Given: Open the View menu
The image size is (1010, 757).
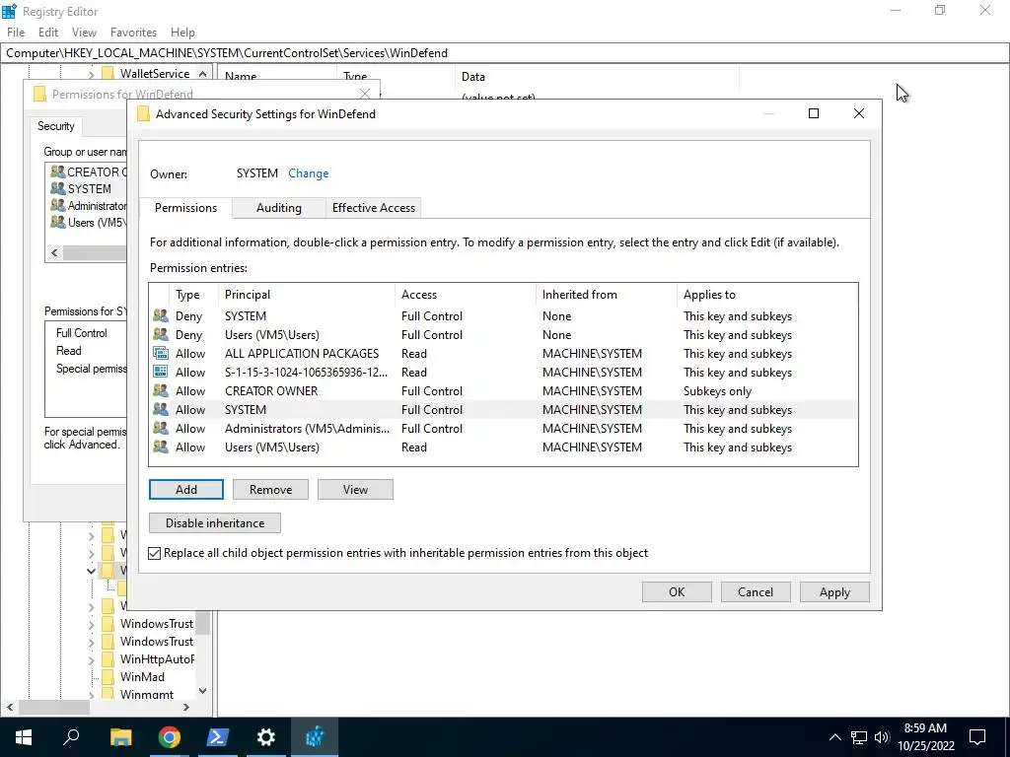Looking at the screenshot, I should 85,33.
